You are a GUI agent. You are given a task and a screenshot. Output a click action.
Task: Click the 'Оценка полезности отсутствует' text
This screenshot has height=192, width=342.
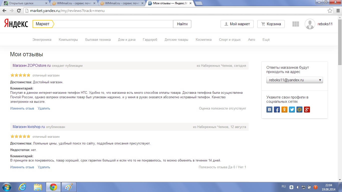223,108
